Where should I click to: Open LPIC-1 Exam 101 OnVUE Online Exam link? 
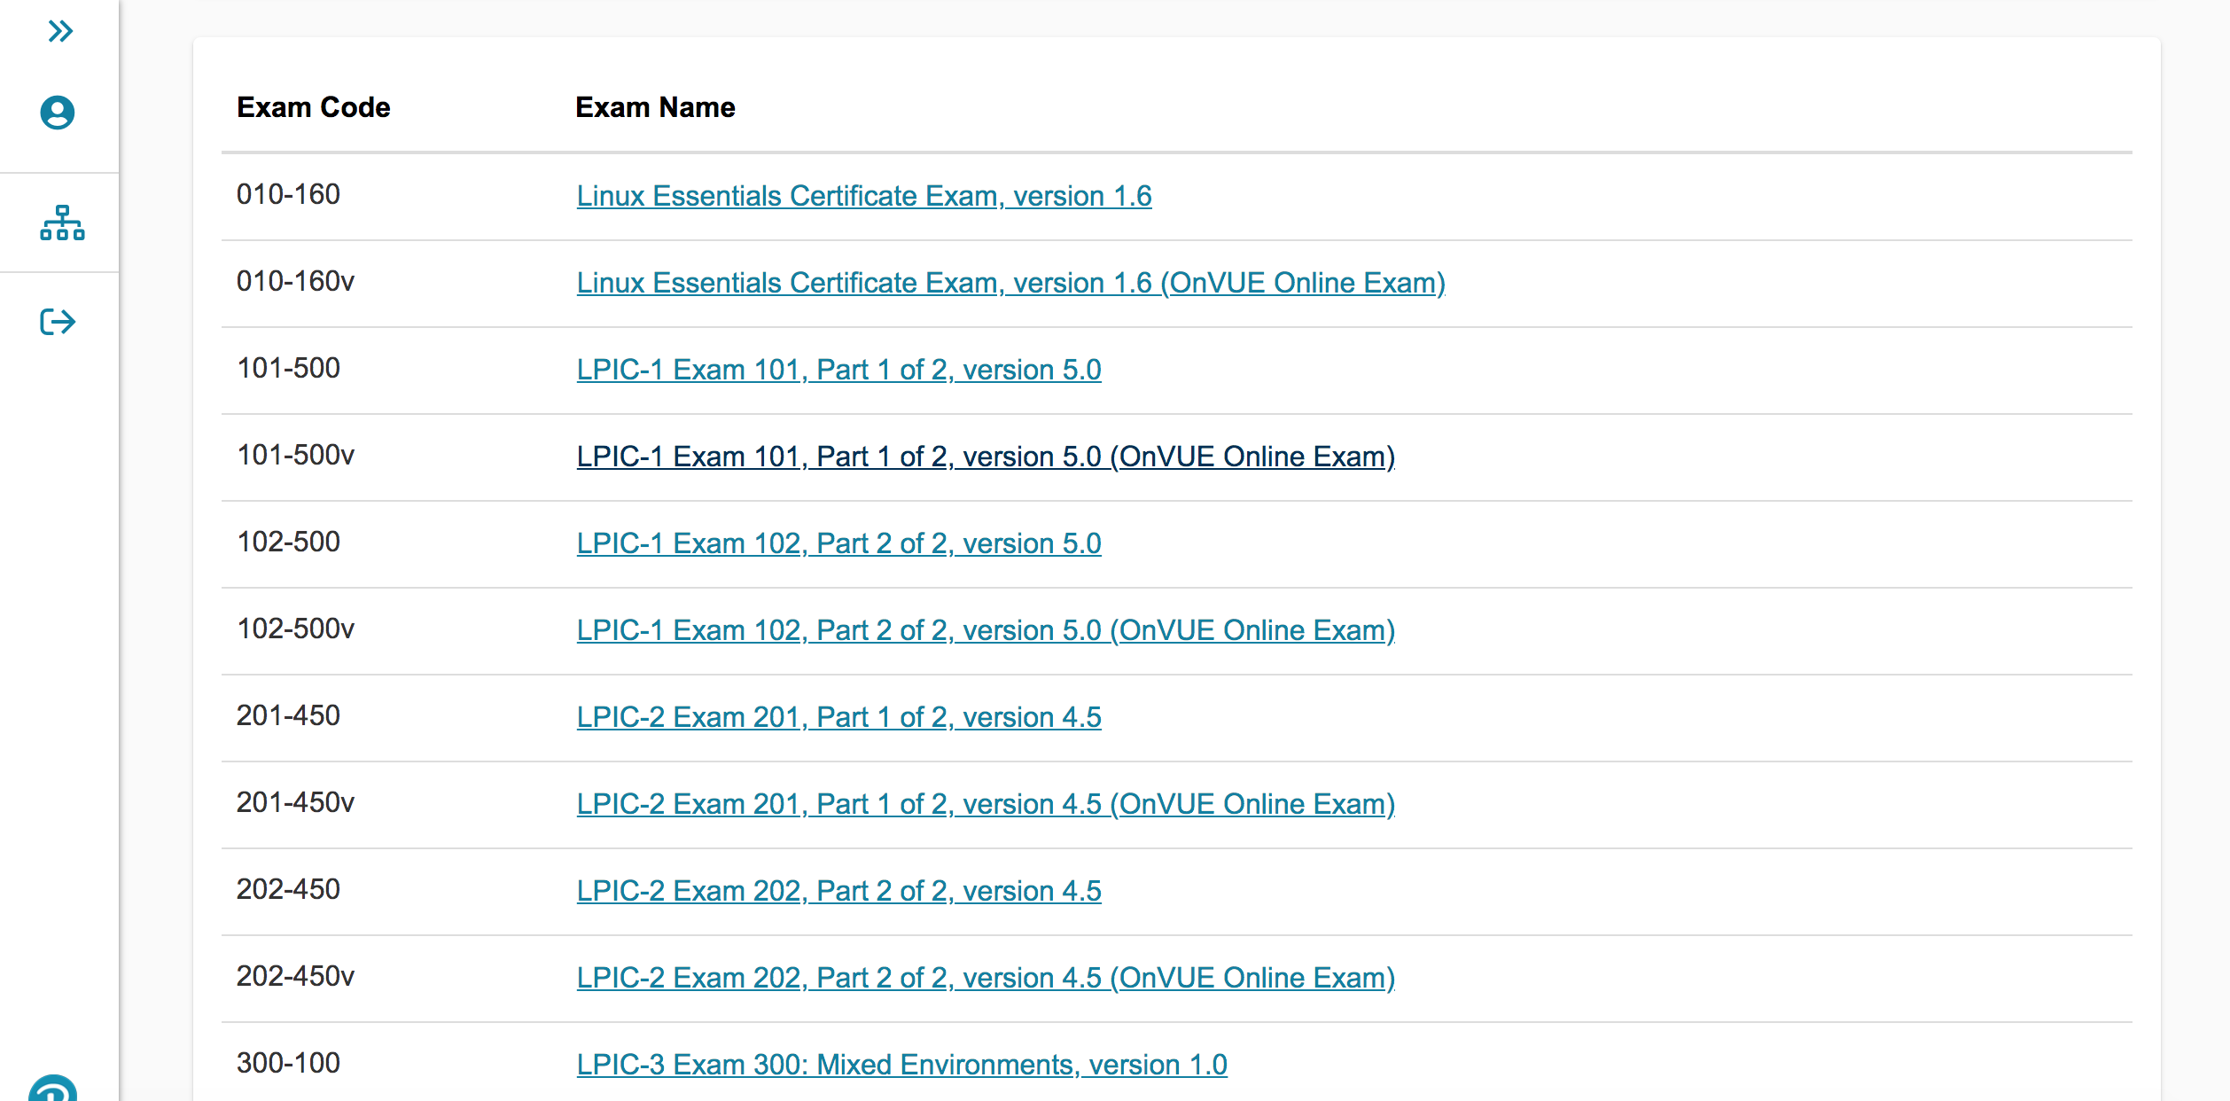(986, 457)
